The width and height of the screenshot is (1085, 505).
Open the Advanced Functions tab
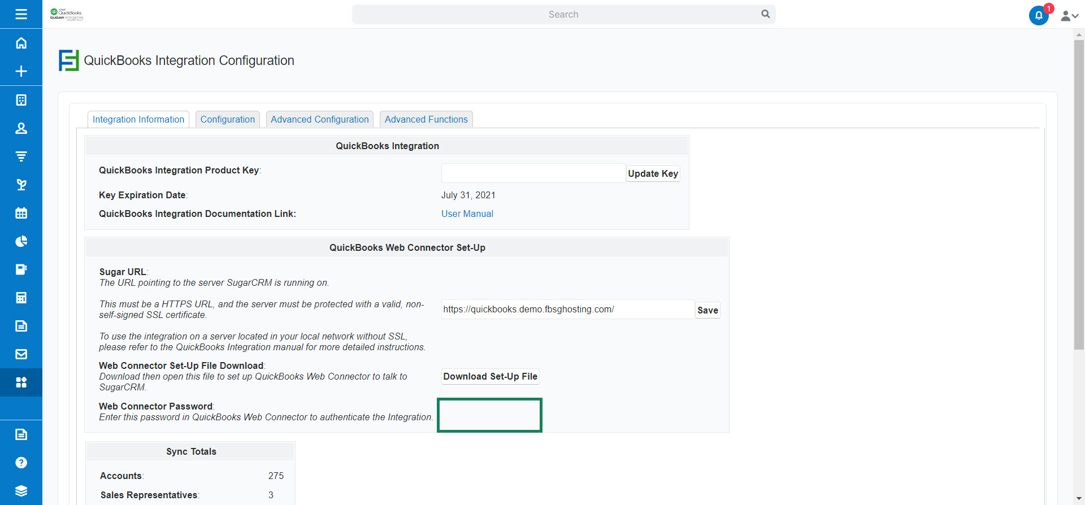[426, 119]
